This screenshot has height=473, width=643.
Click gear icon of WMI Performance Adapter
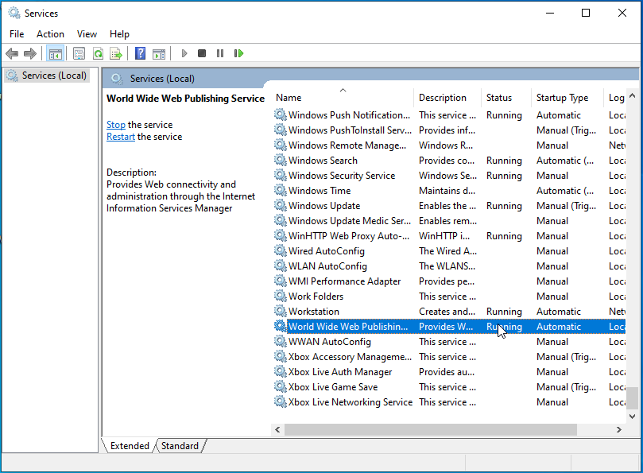pyautogui.click(x=281, y=281)
